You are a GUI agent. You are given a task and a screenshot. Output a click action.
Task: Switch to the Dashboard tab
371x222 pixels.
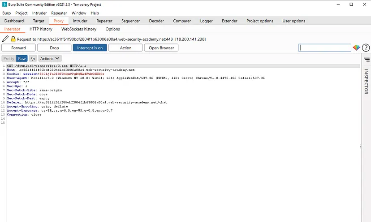14,21
